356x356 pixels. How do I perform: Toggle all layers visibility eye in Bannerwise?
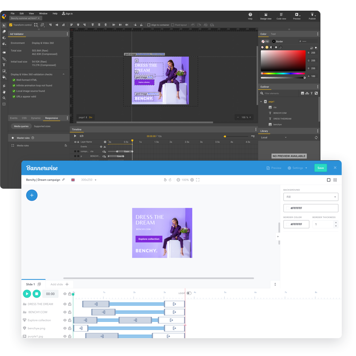65,294
